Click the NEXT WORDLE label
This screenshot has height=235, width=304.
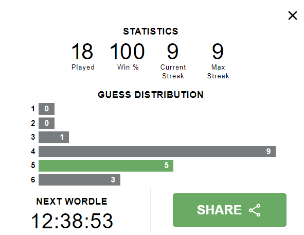click(71, 202)
